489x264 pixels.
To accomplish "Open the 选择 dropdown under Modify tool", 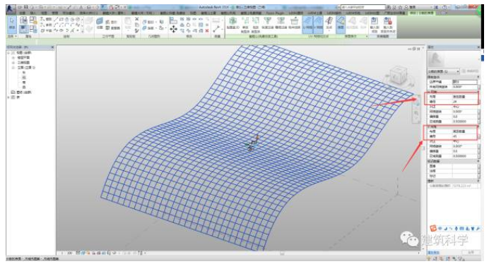I will coord(12,37).
